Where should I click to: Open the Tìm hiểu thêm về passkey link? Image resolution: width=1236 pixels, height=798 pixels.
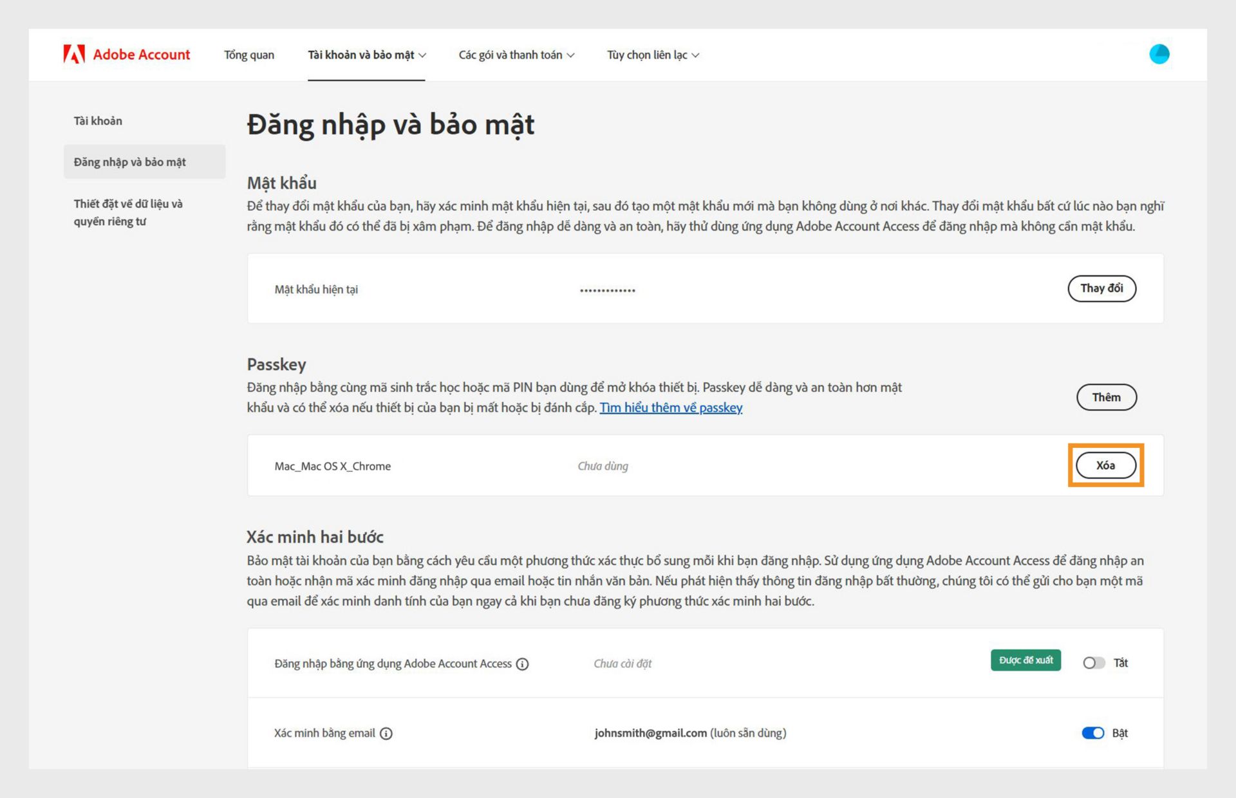[x=671, y=407]
